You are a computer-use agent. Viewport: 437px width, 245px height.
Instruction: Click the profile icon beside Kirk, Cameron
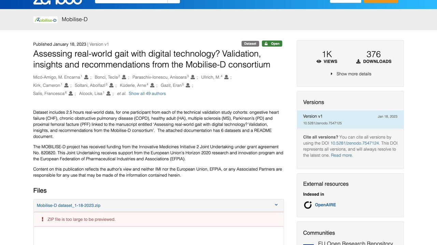click(x=66, y=85)
